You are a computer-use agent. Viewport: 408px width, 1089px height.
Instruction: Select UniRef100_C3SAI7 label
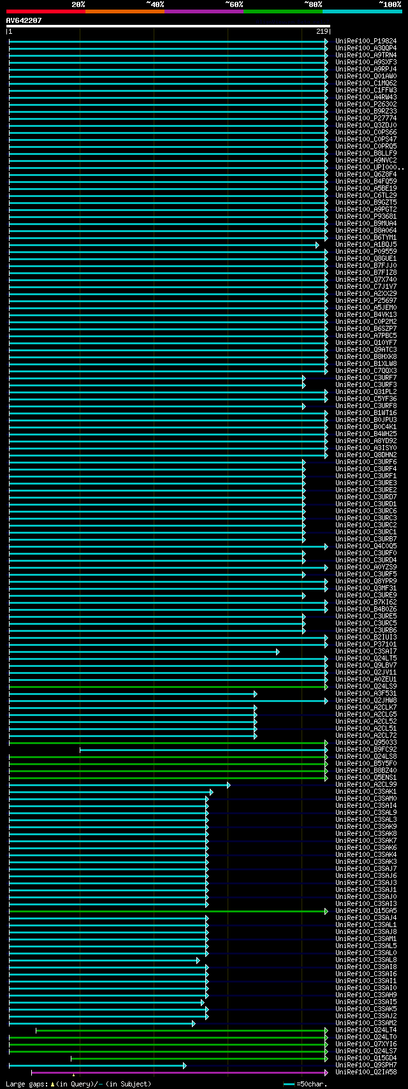click(366, 651)
